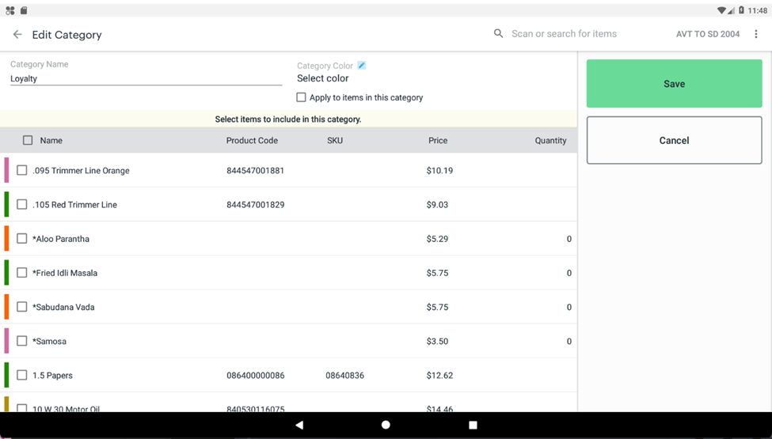Tap the Wi-Fi status icon
The height and width of the screenshot is (439, 772).
[x=722, y=10]
